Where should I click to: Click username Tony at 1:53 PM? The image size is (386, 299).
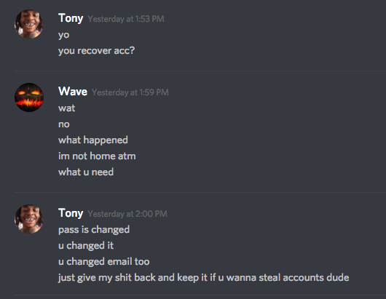pos(71,18)
